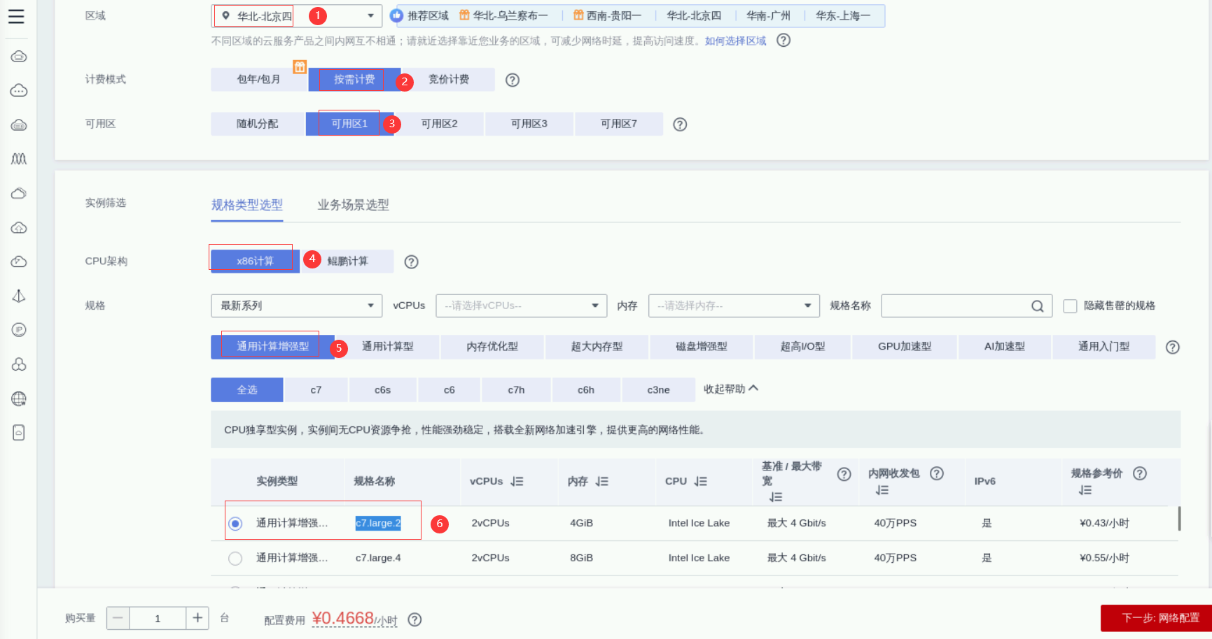Open help for region selection
This screenshot has width=1212, height=639.
click(783, 41)
